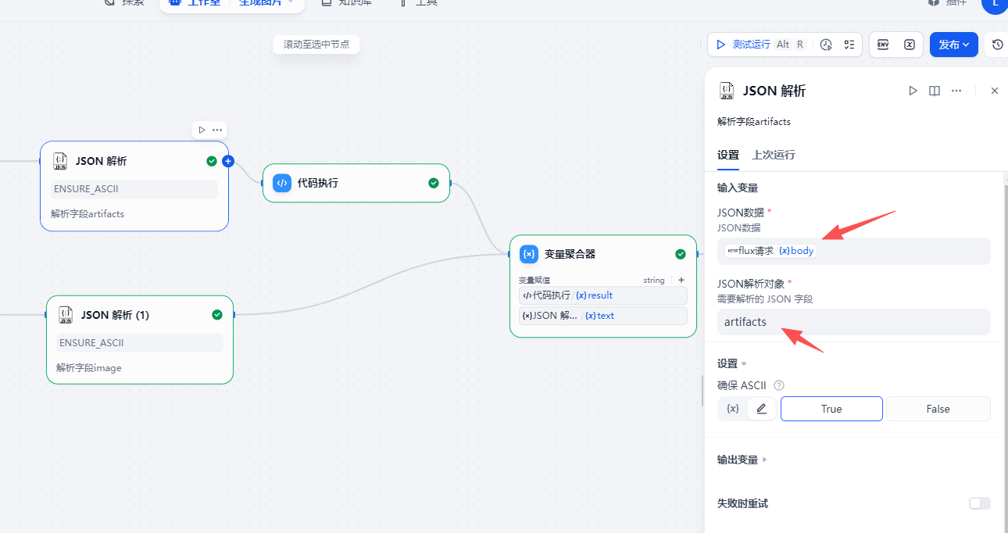Click green check on JSON 解析 node
The height and width of the screenshot is (533, 1008).
coord(212,161)
